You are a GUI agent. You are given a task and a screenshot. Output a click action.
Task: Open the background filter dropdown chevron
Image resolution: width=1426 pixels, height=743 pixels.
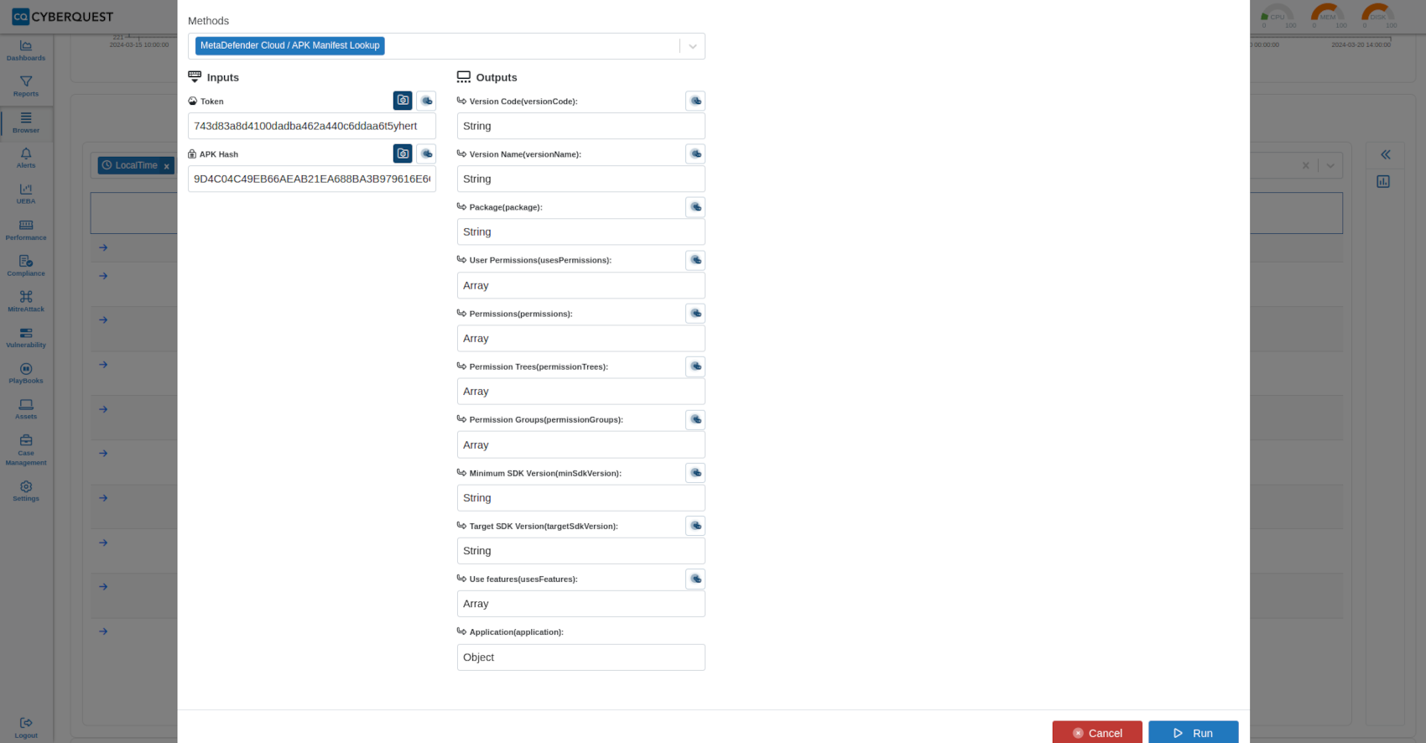tap(1330, 165)
